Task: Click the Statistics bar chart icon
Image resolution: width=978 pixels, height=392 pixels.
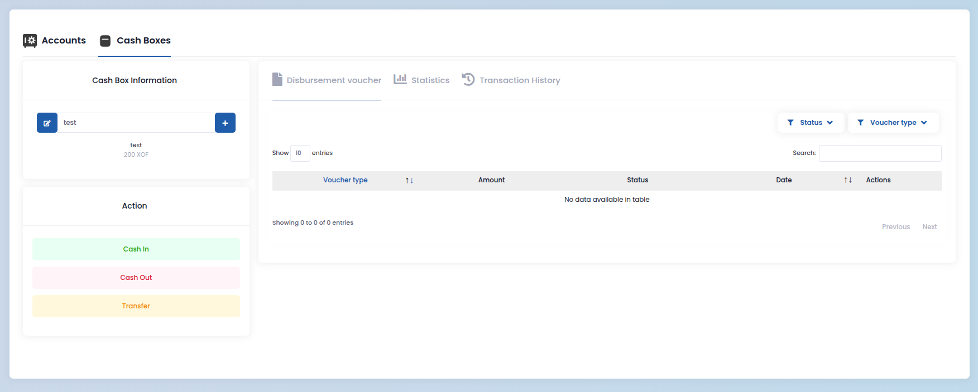Action: coord(400,79)
